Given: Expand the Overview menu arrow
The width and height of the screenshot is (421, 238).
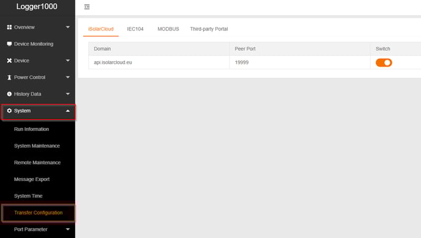Looking at the screenshot, I should pos(68,27).
